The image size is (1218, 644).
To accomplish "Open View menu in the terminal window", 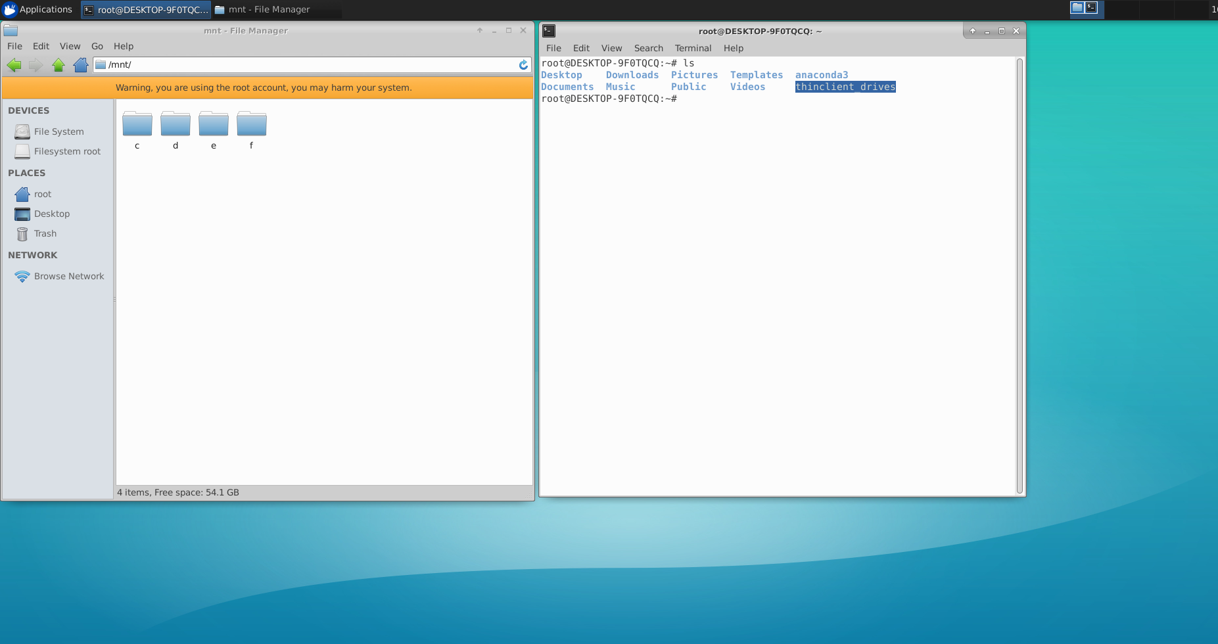I will coord(611,48).
